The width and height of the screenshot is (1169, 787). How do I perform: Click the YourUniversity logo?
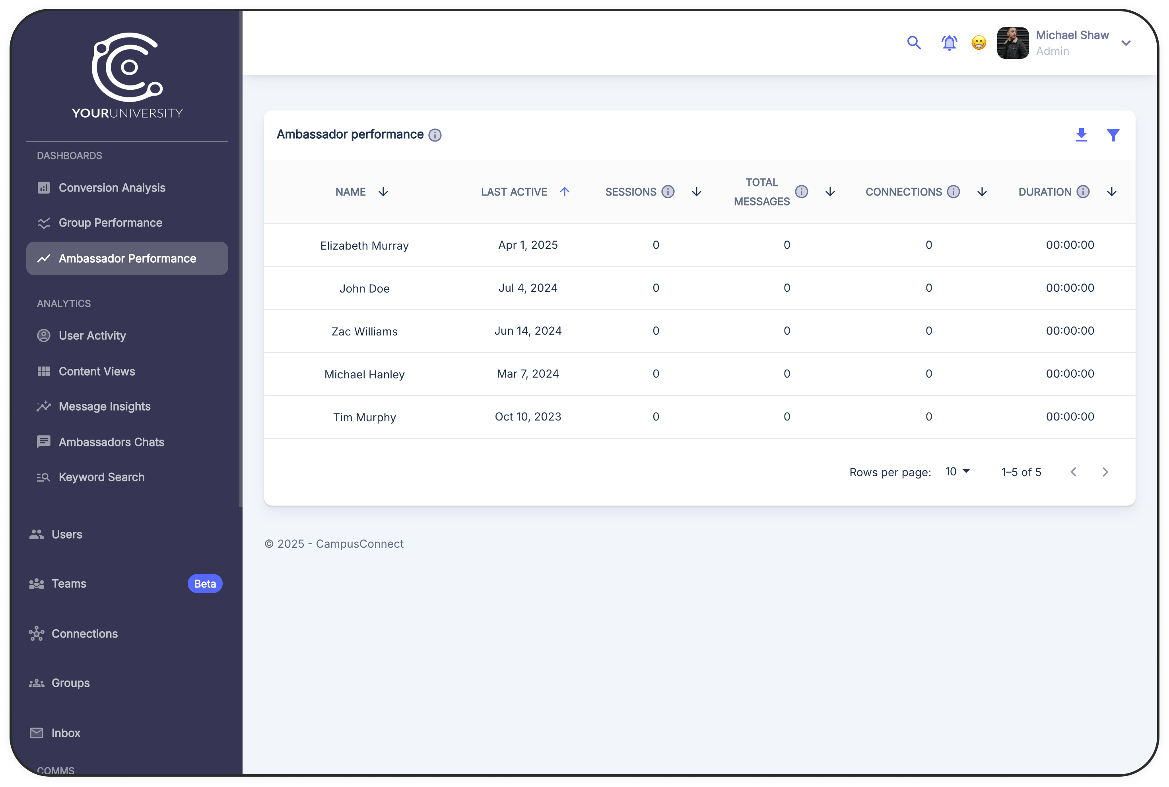click(x=127, y=75)
